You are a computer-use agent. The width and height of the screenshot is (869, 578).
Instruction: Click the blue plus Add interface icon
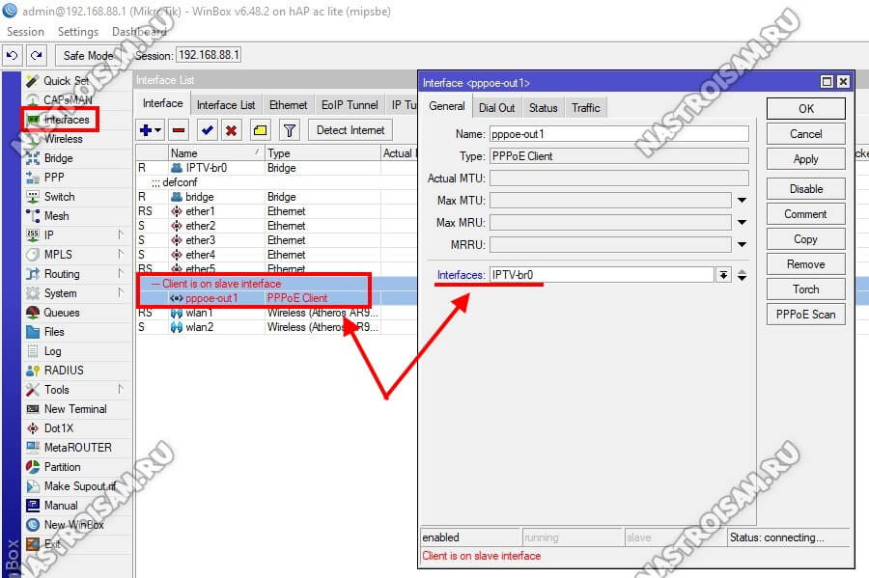tap(150, 130)
